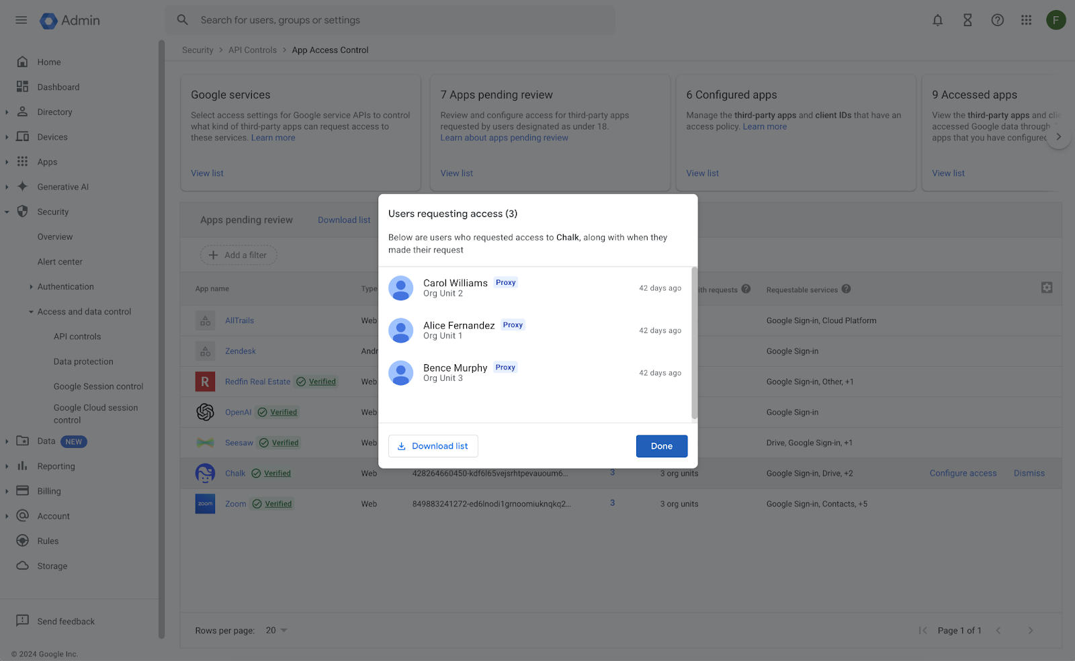Screen dimensions: 1075x661
Task: Click Download list in the dialog
Action: point(433,446)
